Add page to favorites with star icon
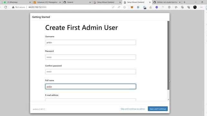The height and width of the screenshot is (116, 207). [125, 7]
